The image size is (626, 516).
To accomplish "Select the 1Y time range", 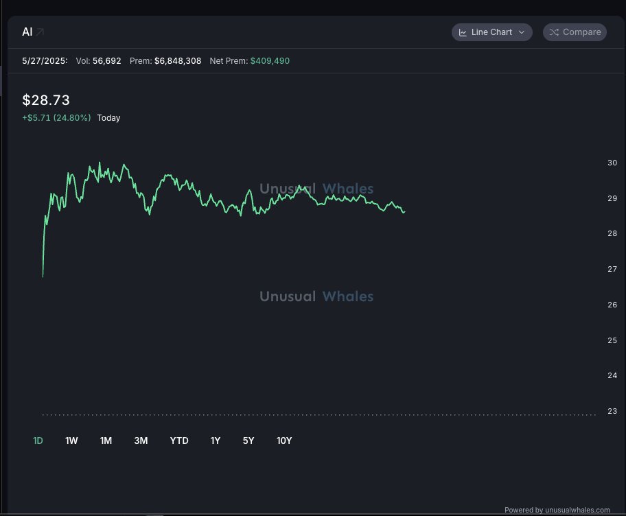I will click(216, 441).
